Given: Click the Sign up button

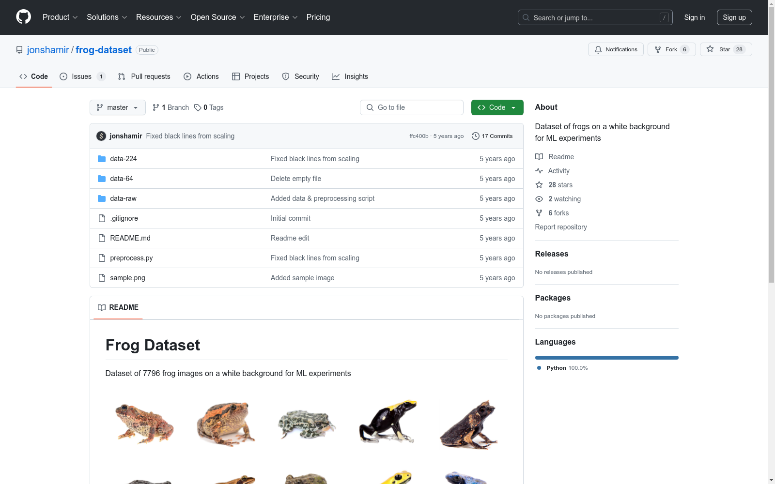Looking at the screenshot, I should tap(734, 17).
